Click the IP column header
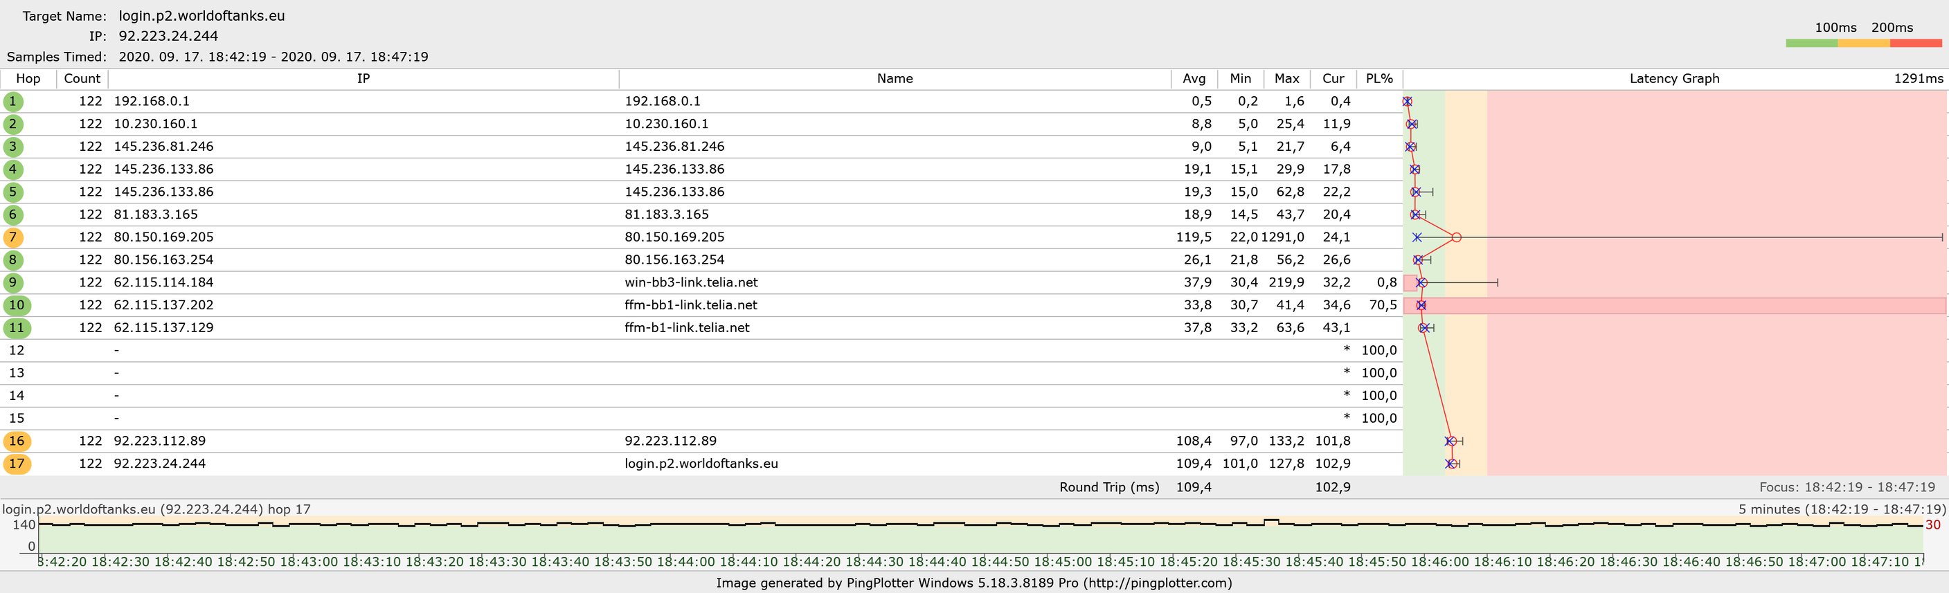Image resolution: width=1949 pixels, height=593 pixels. [x=363, y=79]
